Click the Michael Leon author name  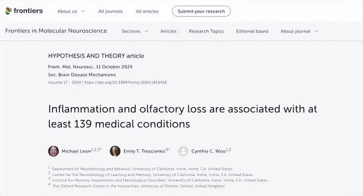[x=76, y=151]
